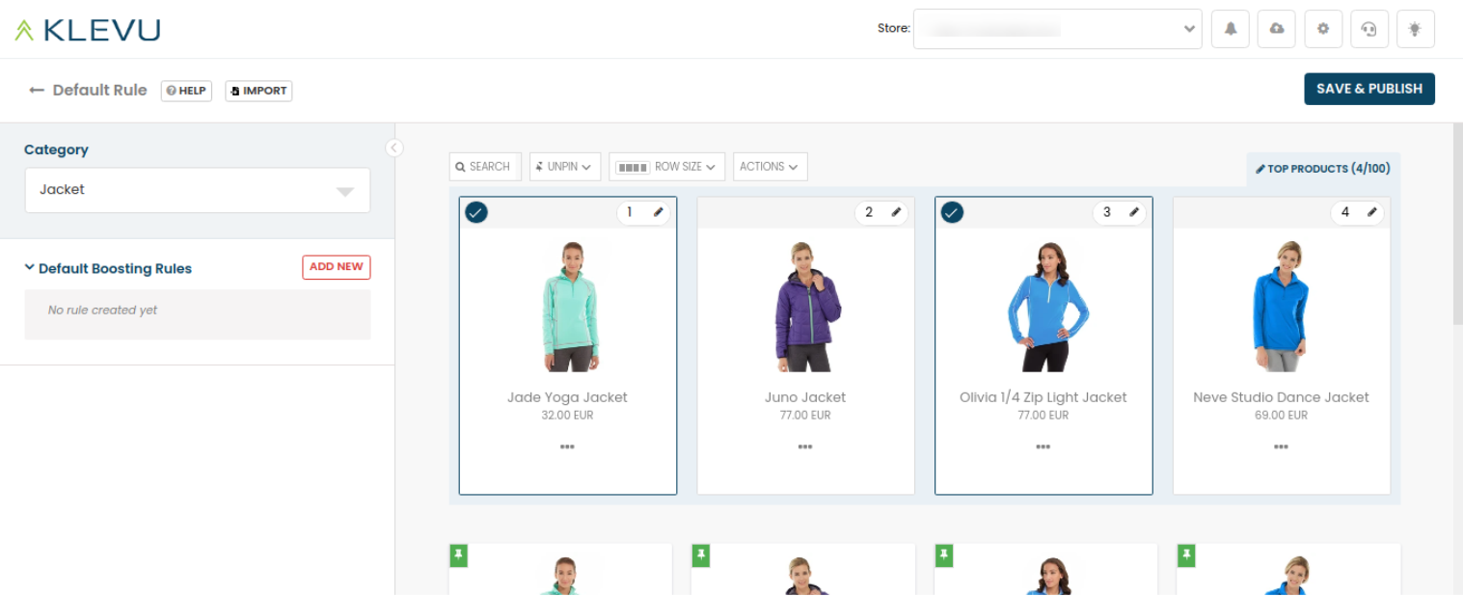Click the lightbulb tips icon

tap(1416, 29)
